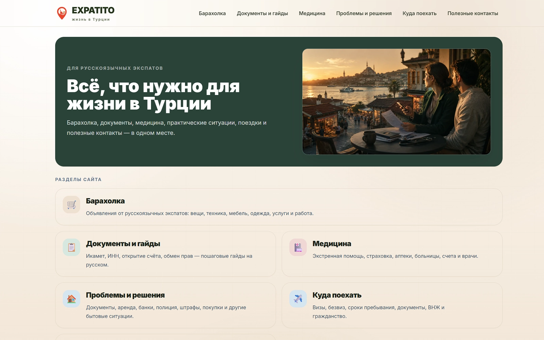The height and width of the screenshot is (340, 544).
Task: Click hero subtitle 'Барахолка, документы, медицина, практические ситуации'
Action: pyautogui.click(x=167, y=128)
